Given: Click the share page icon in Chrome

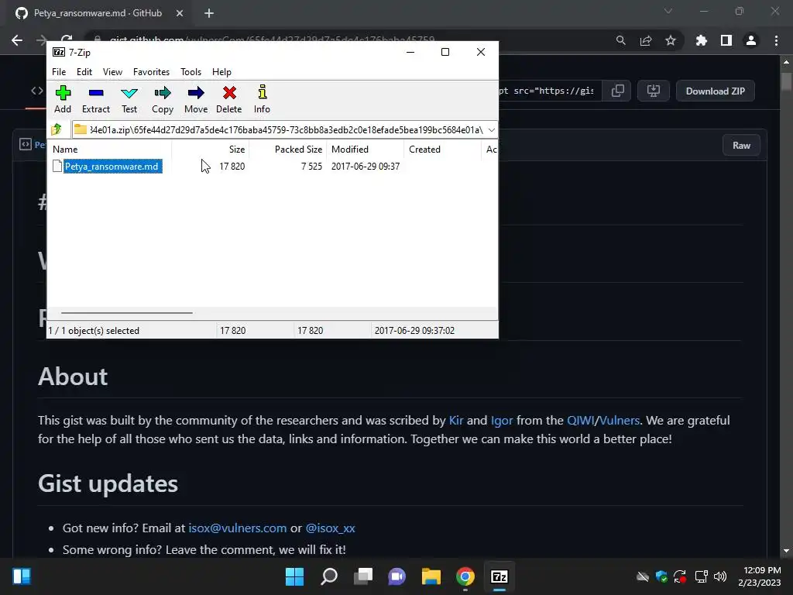Looking at the screenshot, I should 646,40.
